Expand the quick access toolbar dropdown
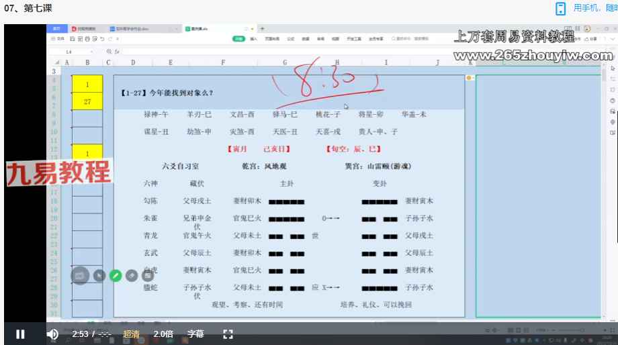 coord(118,39)
